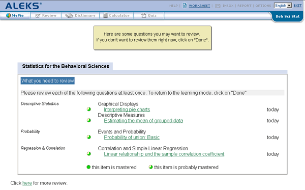305x190 pixels.
Task: Click mastery icon beside Probability of union
Action: (x=89, y=137)
